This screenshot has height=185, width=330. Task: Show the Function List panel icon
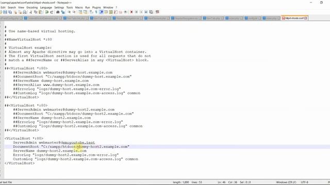(115, 12)
